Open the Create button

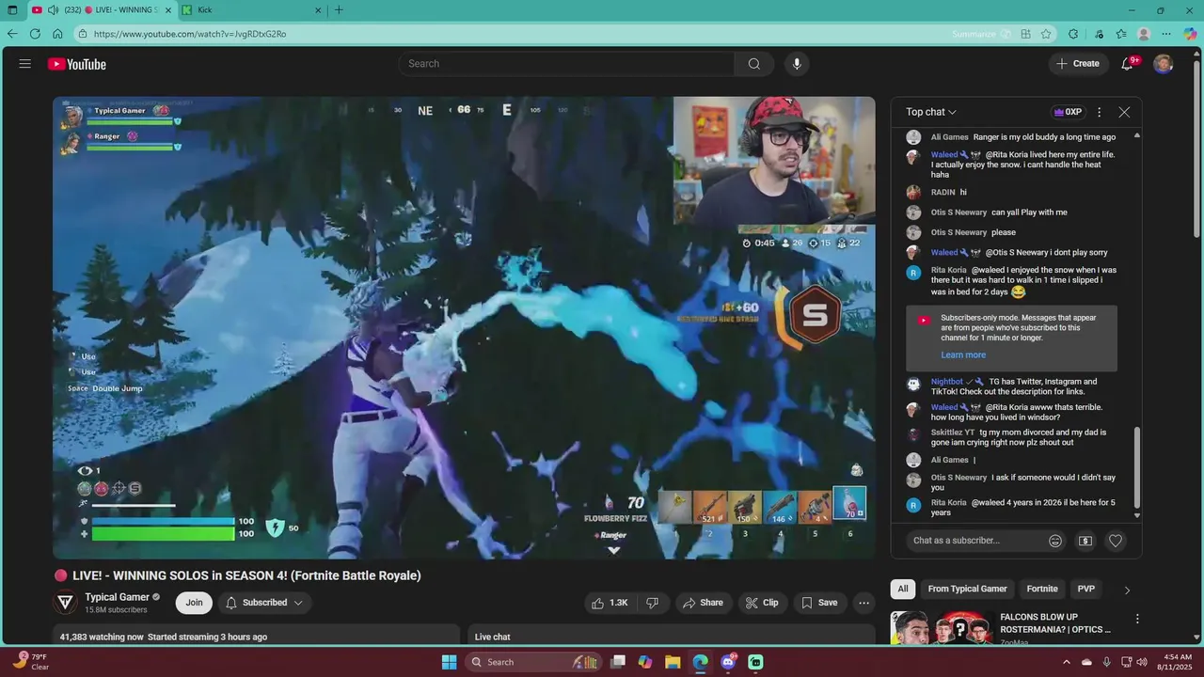click(x=1078, y=64)
